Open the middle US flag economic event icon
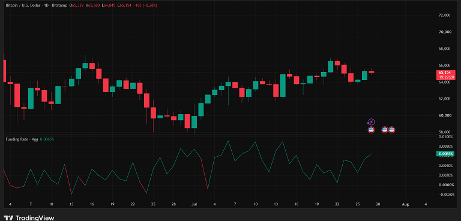The width and height of the screenshot is (461, 221). 385,130
